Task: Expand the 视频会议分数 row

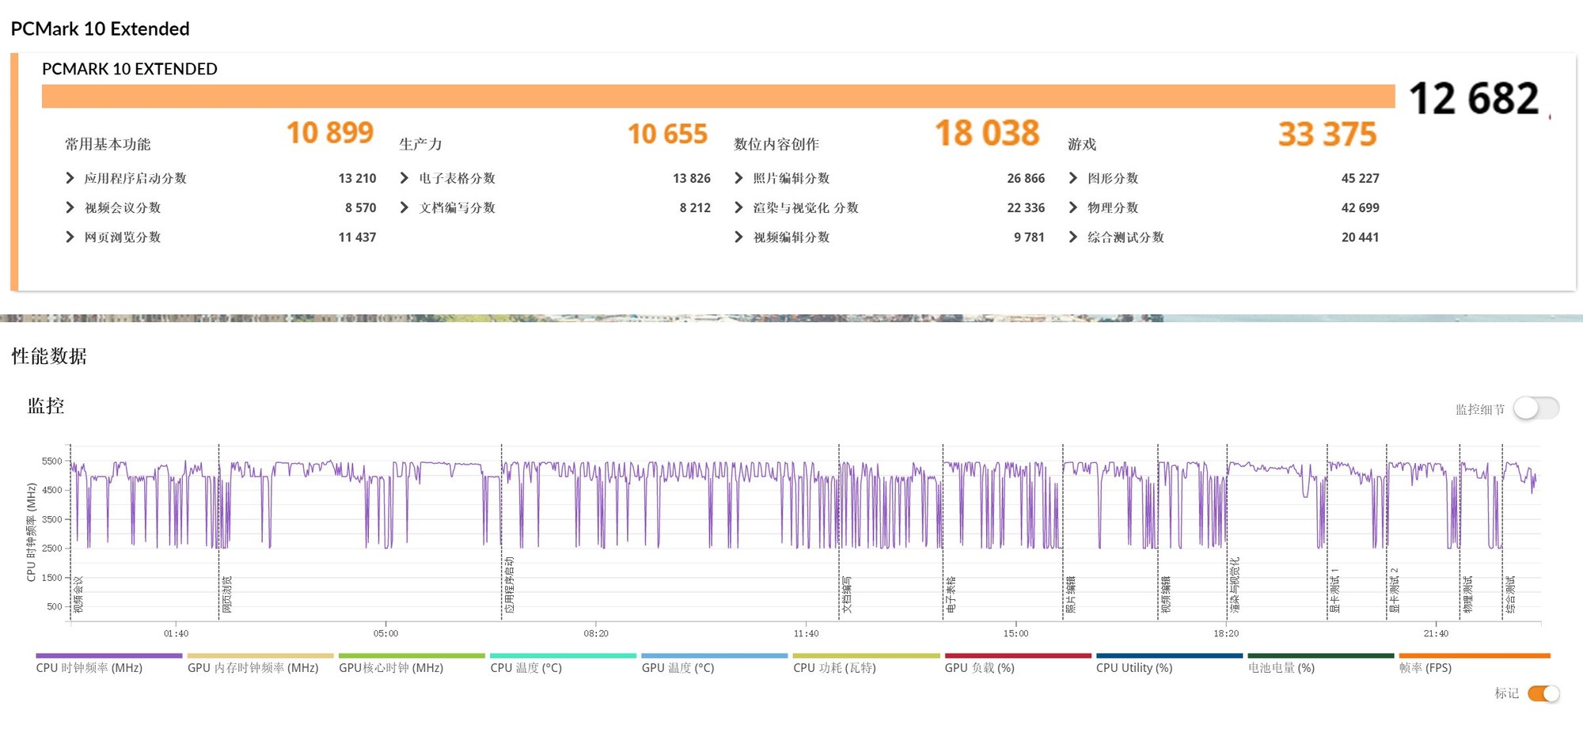Action: click(70, 207)
